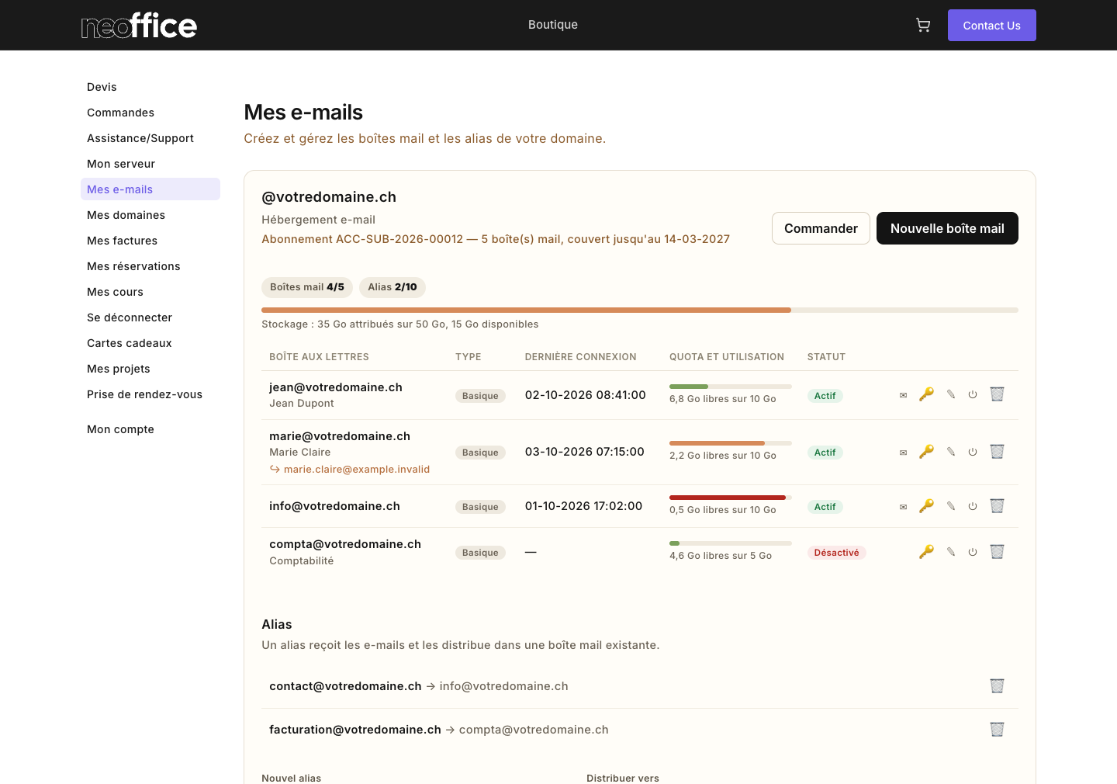The width and height of the screenshot is (1117, 784).
Task: Delete info@votredomaine.ch mailbox with trash icon
Action: [998, 506]
